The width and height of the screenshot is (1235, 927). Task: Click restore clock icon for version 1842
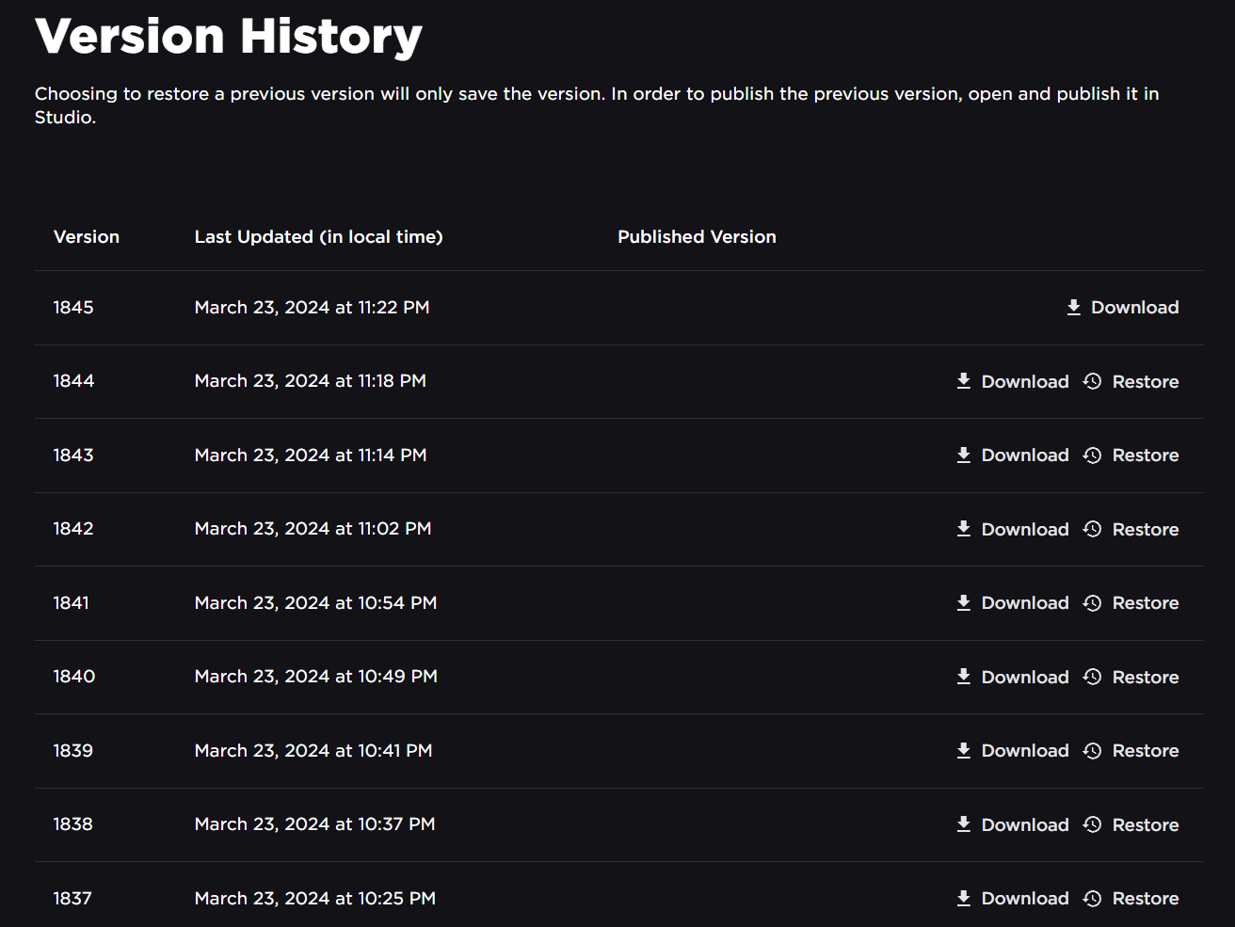click(1092, 529)
